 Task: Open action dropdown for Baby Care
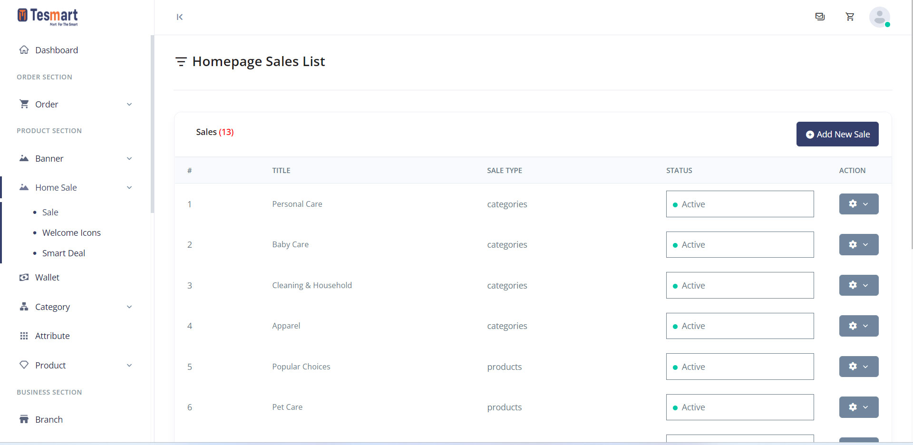click(859, 244)
